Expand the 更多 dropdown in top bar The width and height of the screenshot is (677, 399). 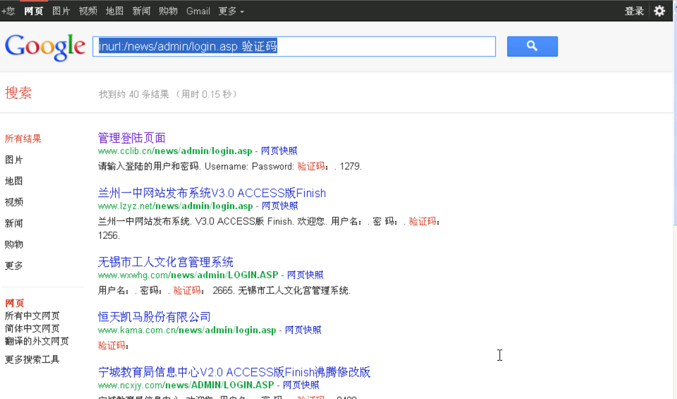coord(231,11)
